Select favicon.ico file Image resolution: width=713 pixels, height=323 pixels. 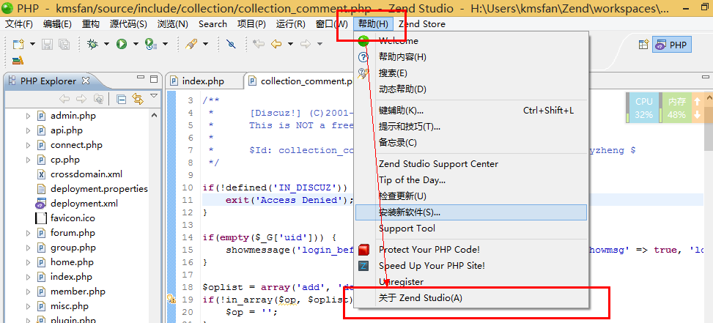tap(73, 218)
